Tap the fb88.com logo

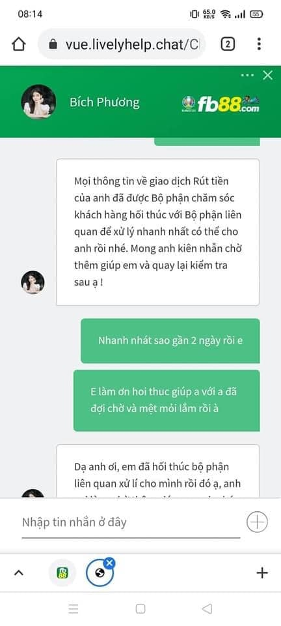tap(221, 104)
